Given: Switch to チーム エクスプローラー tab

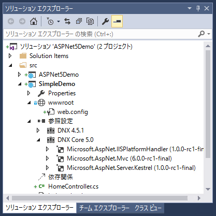Looking at the screenshot, I should point(104,208).
